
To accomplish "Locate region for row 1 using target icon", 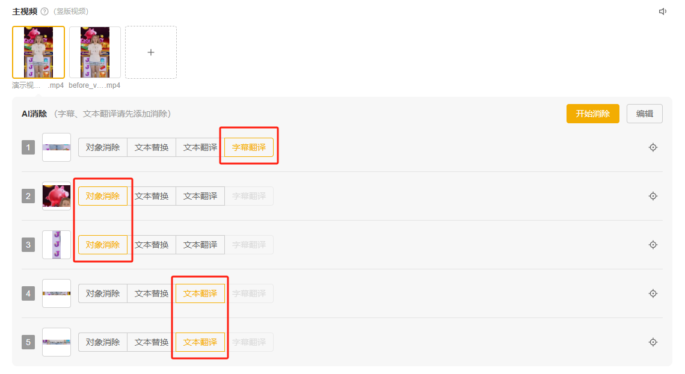I will [653, 147].
